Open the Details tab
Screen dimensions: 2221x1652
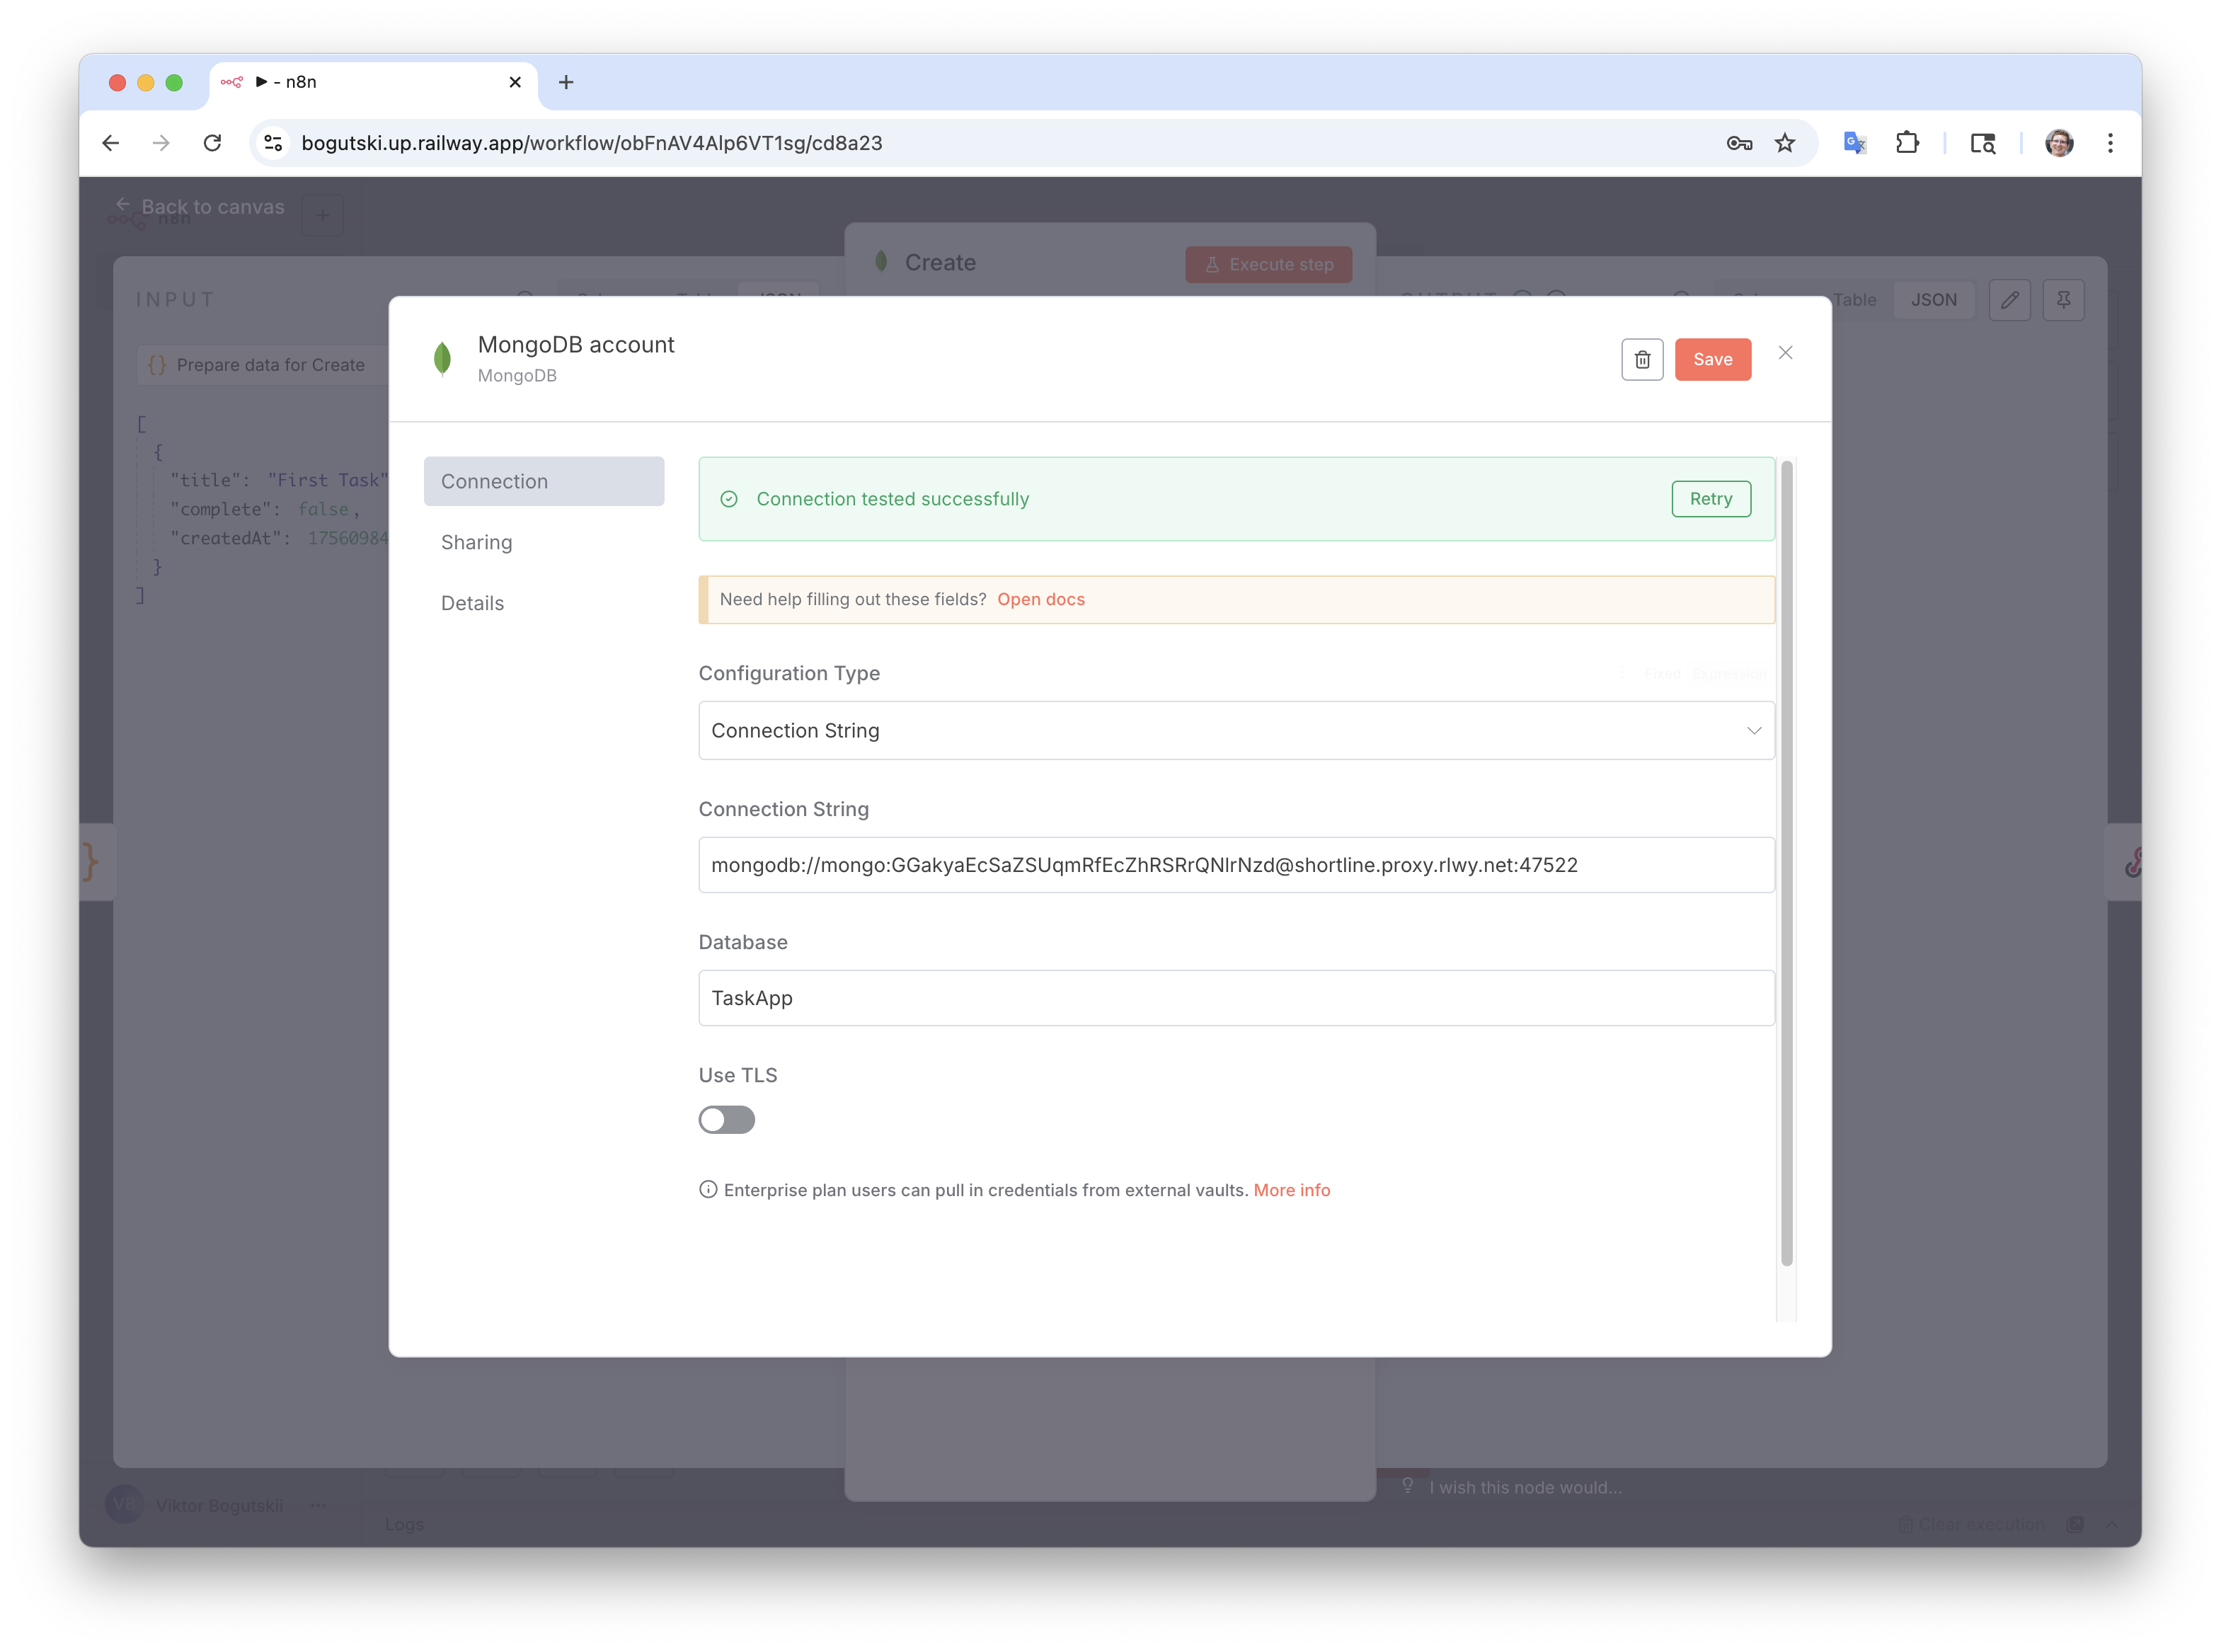[473, 603]
